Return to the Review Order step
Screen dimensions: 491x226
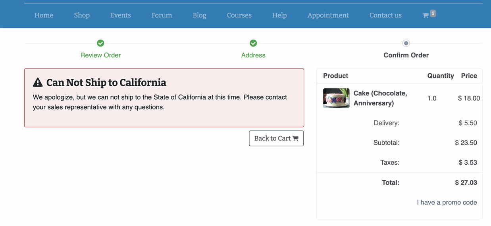100,55
